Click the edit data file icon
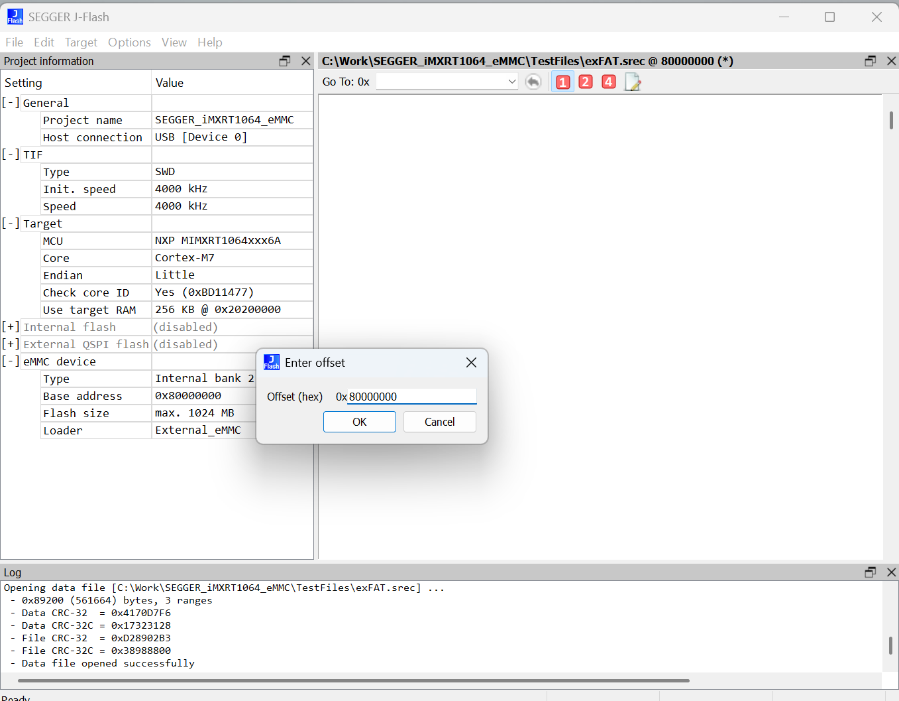 point(633,82)
